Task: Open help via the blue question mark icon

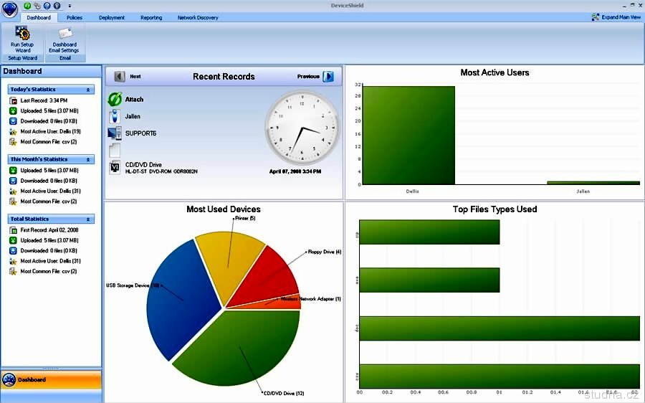Action: coord(47,6)
